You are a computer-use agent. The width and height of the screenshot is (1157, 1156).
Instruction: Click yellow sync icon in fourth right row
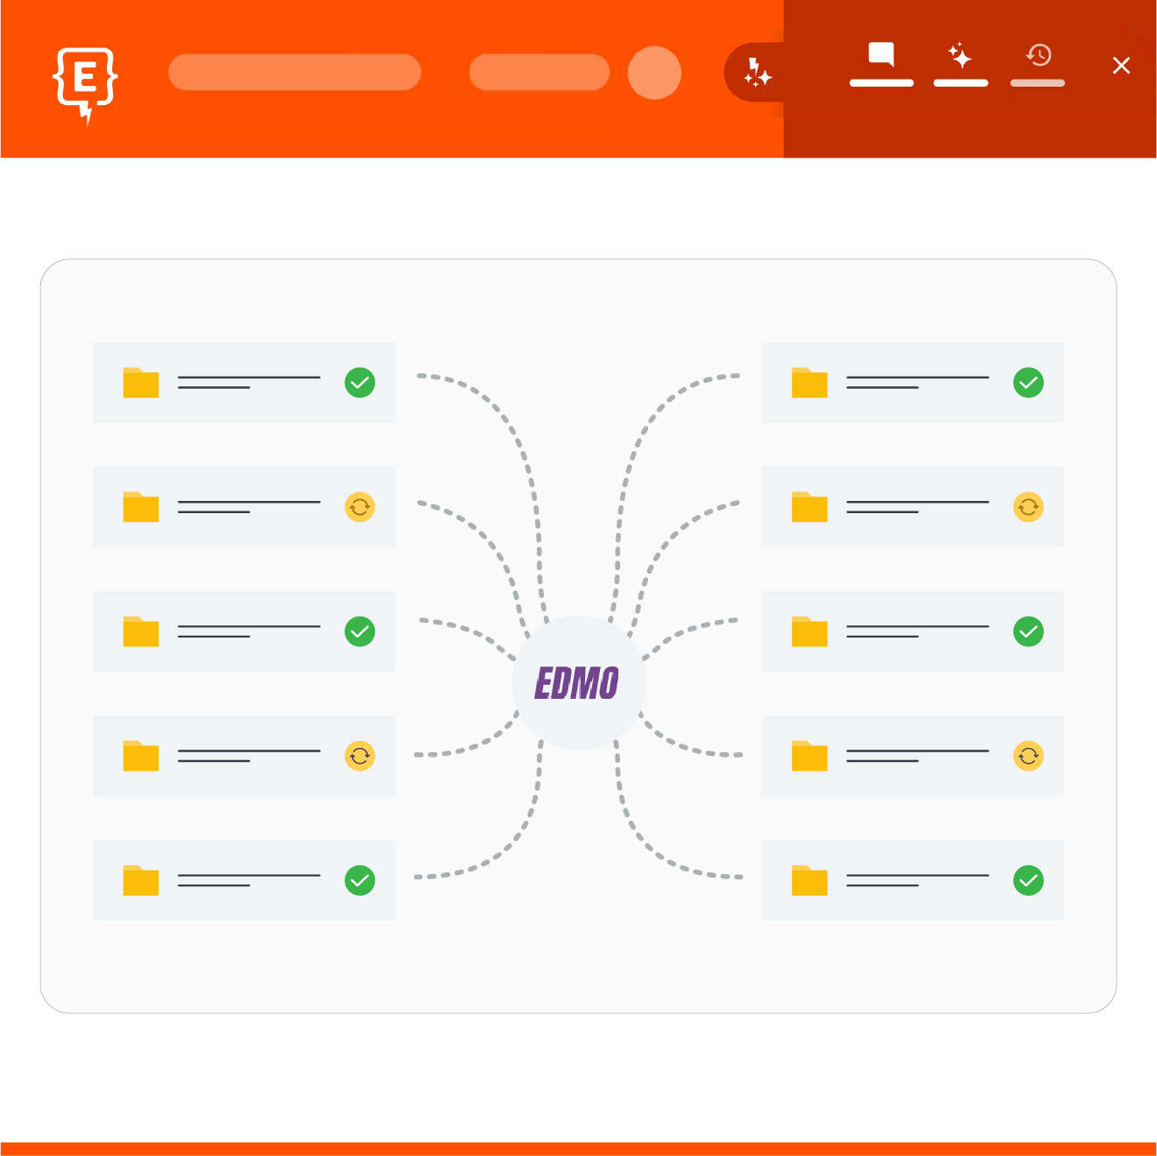point(1028,756)
